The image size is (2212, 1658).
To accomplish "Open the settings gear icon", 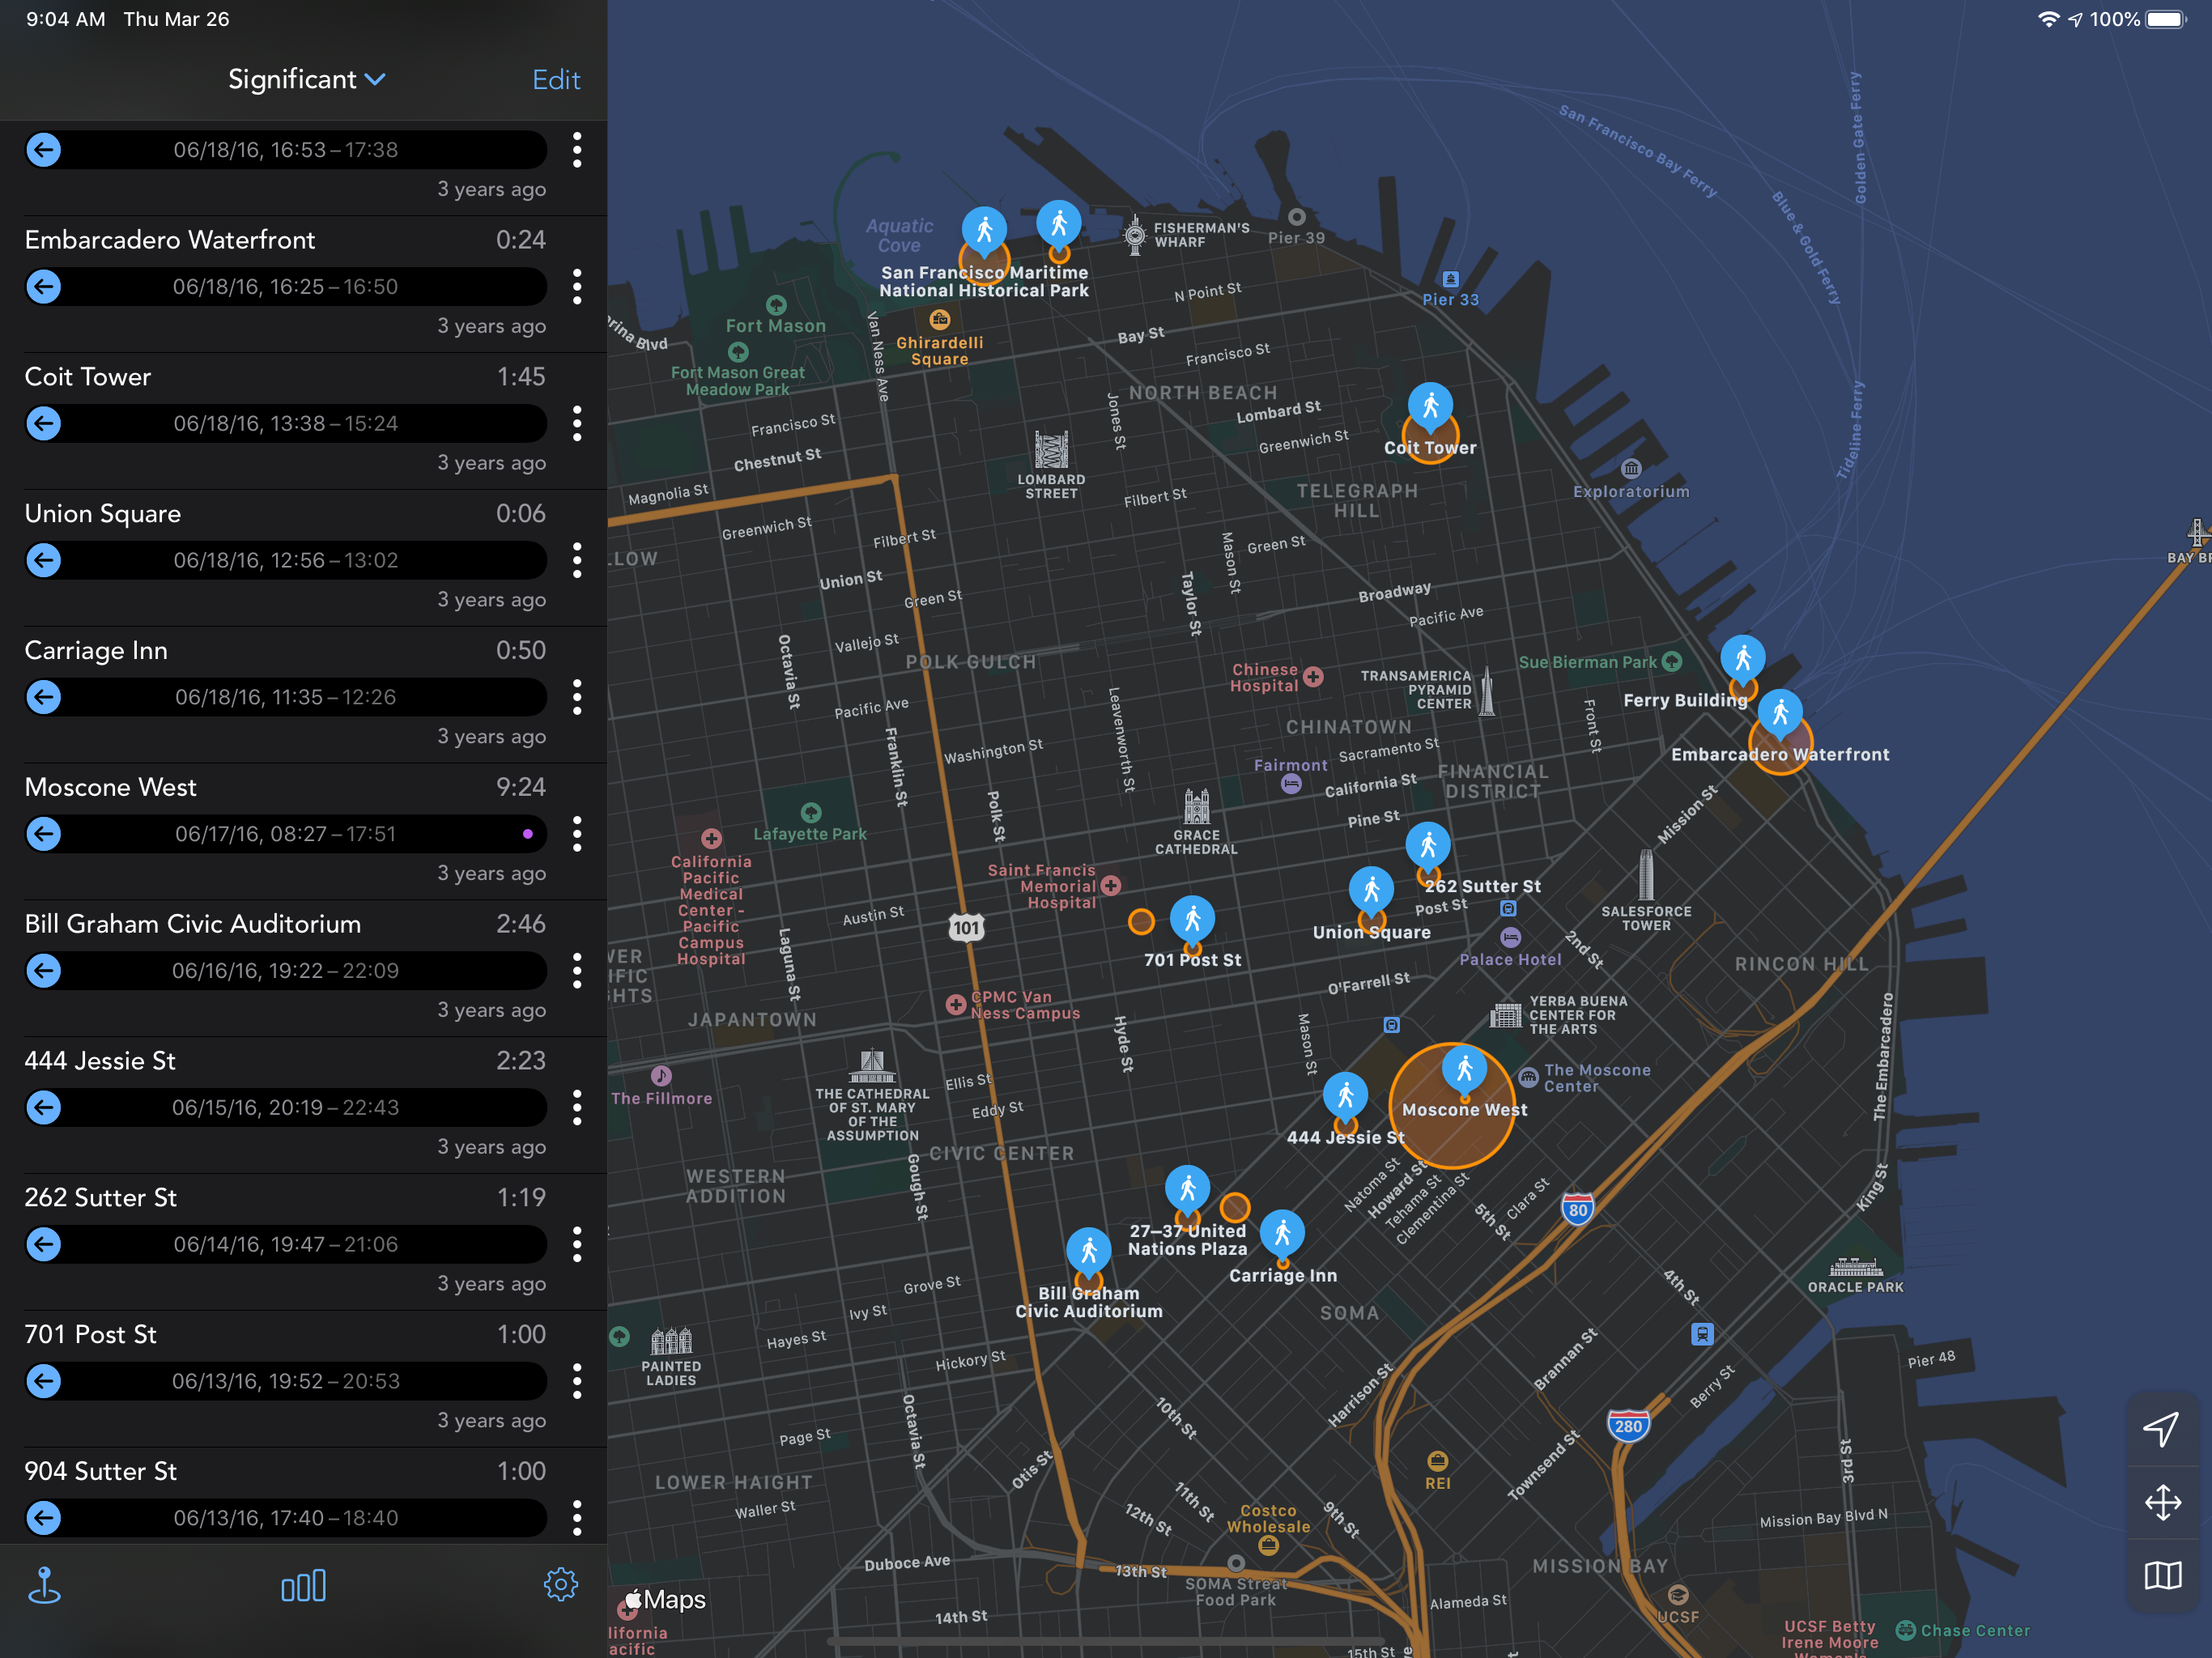I will pyautogui.click(x=560, y=1585).
